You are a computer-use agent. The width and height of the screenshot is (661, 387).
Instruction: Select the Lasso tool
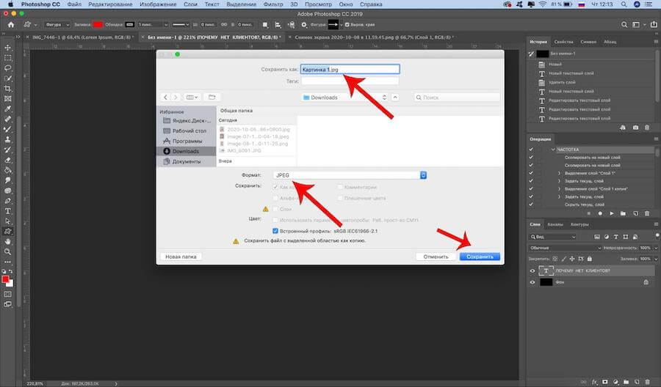7,67
